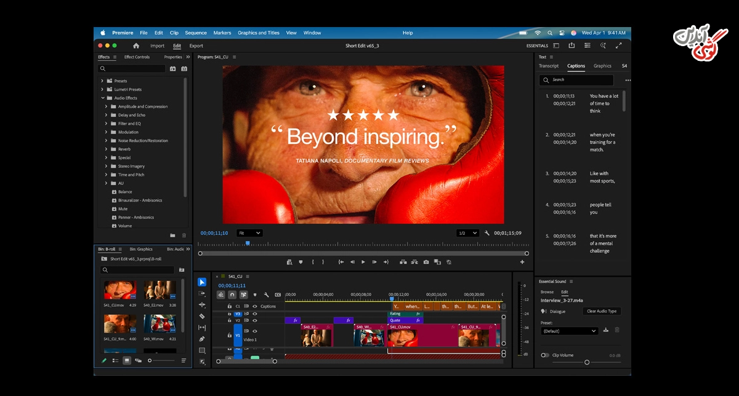Toggle V1 Video 1 track visibility
739x396 pixels.
click(x=255, y=331)
